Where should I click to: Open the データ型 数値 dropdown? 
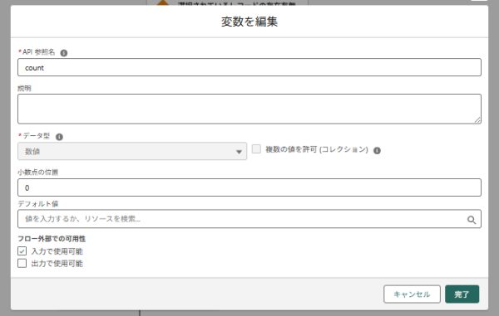pos(132,151)
